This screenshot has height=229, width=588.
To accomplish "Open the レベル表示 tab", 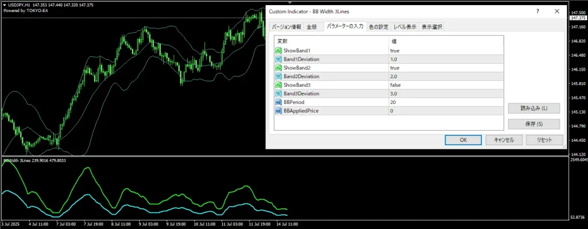I will pos(405,27).
